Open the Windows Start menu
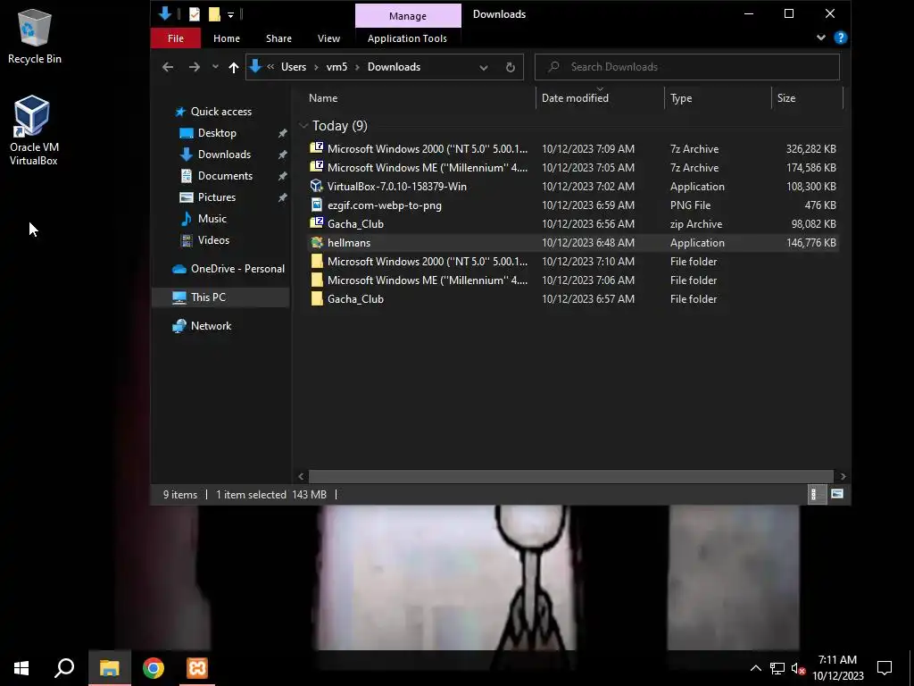Viewport: 914px width, 686px height. 21,668
